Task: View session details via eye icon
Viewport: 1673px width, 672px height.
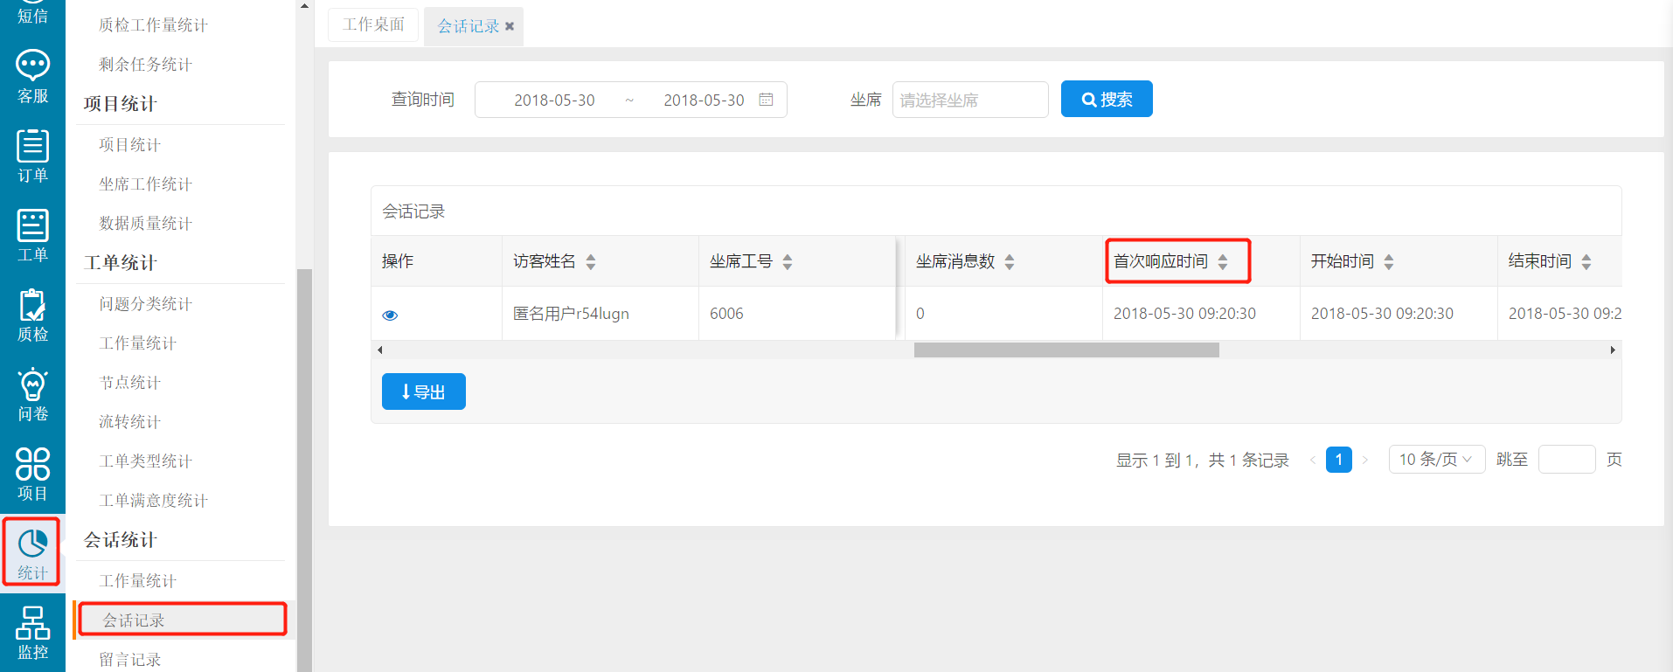Action: [x=390, y=315]
